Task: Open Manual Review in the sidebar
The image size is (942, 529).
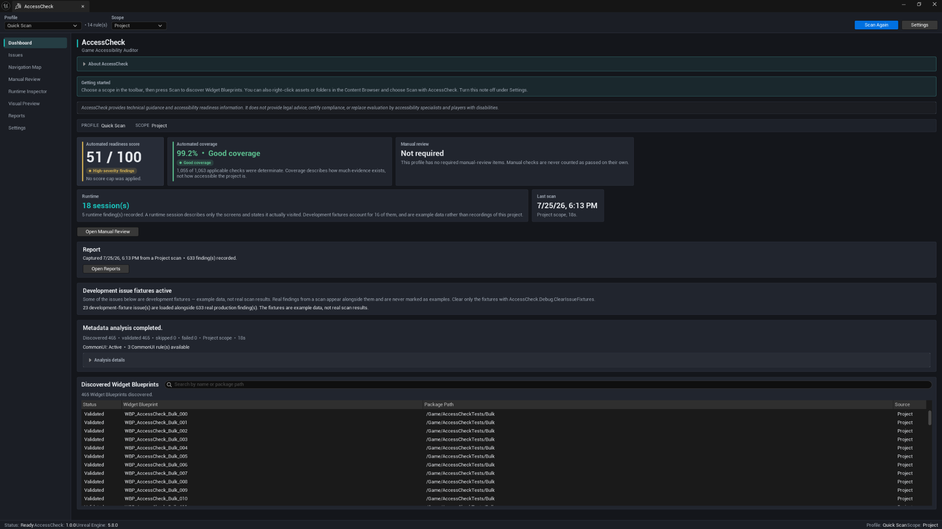Action: coord(35,80)
